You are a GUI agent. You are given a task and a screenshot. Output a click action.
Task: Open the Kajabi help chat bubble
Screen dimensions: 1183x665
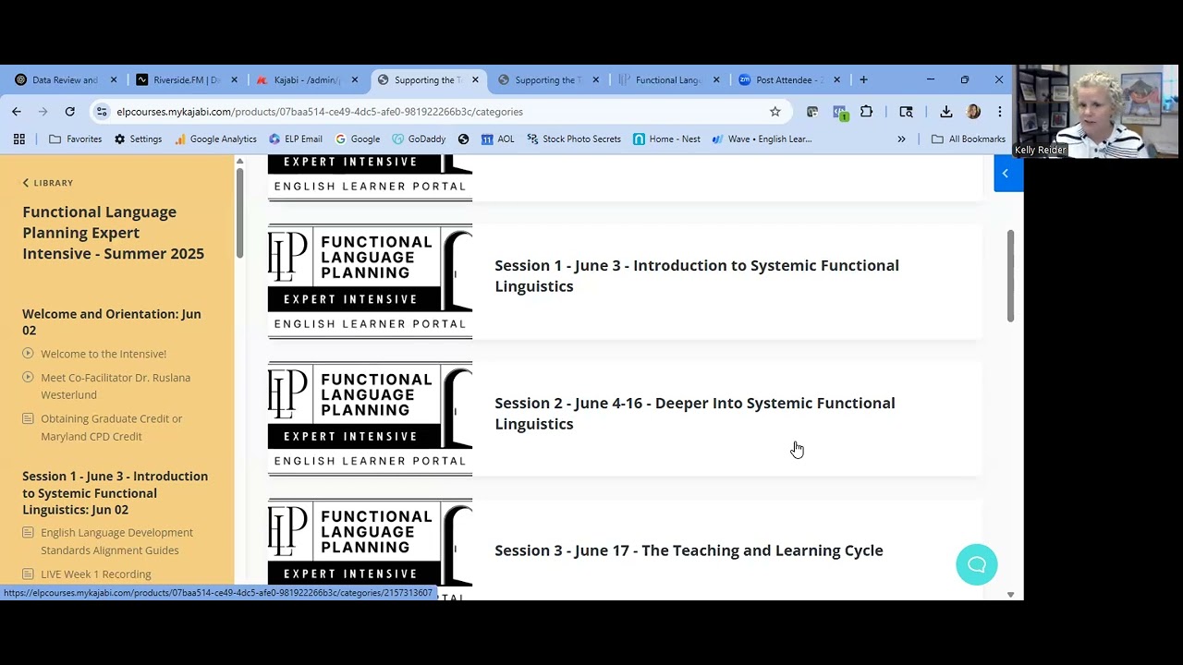[x=977, y=564]
